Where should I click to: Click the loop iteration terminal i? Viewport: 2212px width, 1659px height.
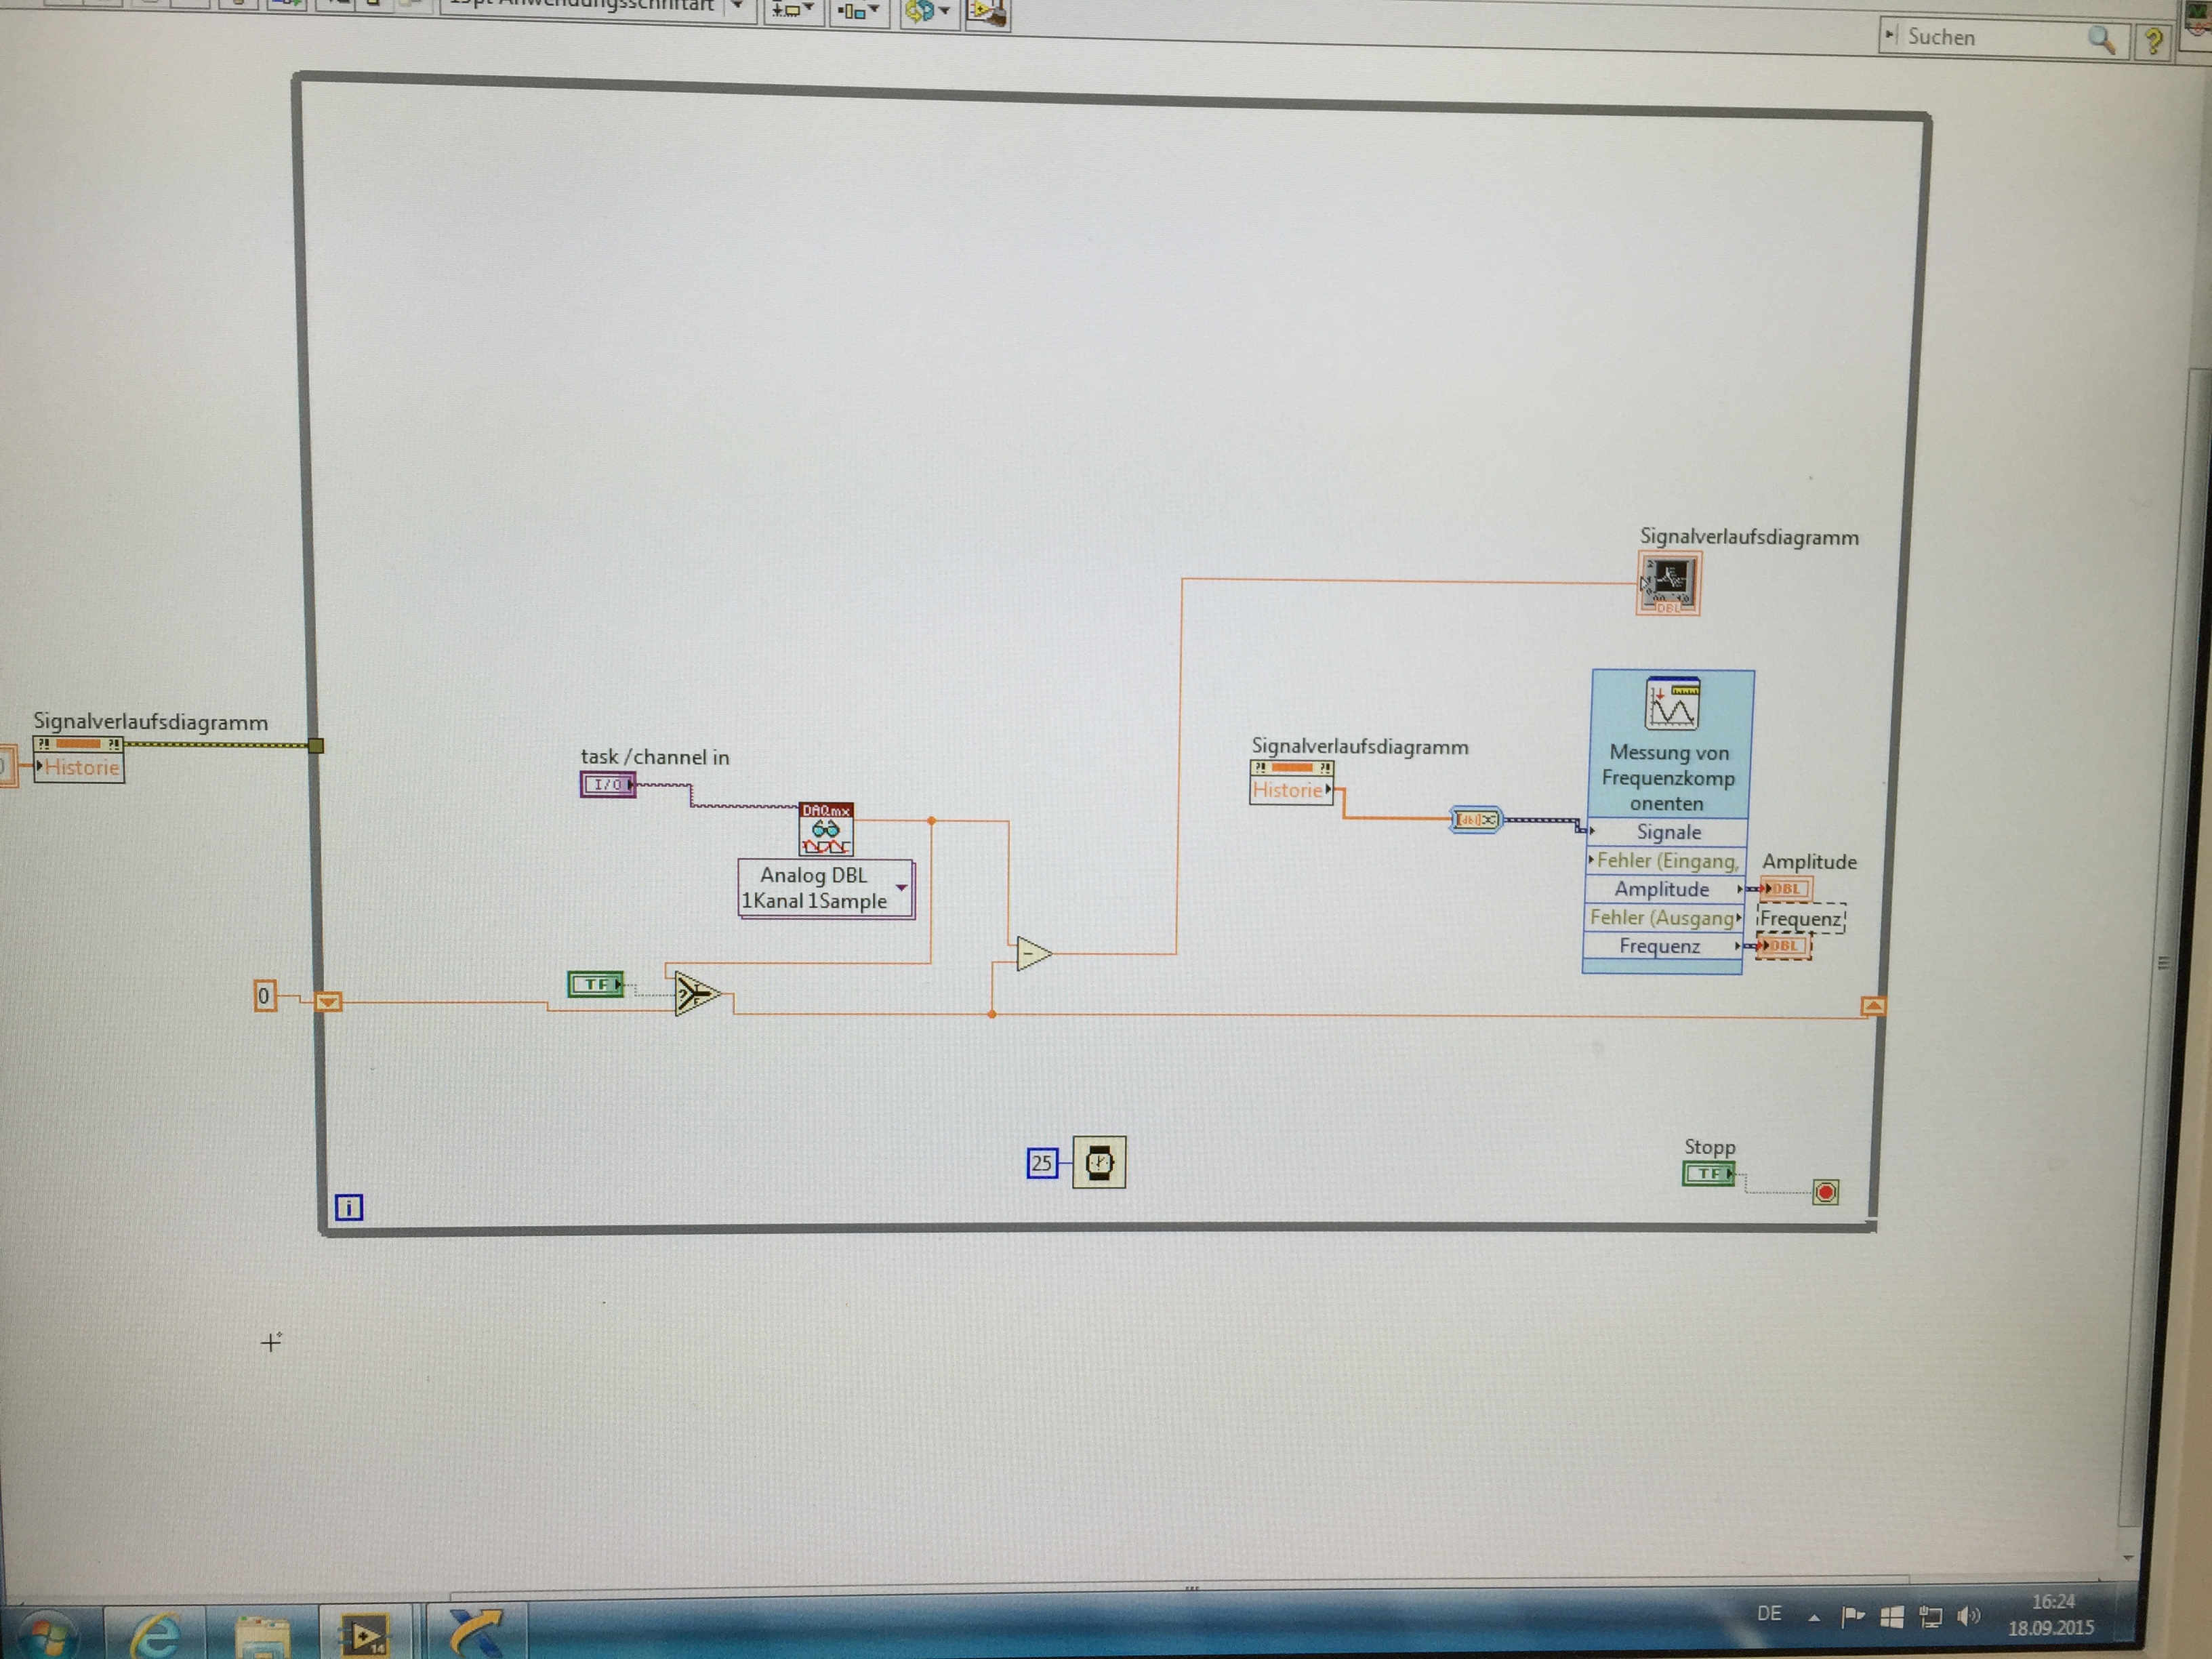tap(348, 1208)
